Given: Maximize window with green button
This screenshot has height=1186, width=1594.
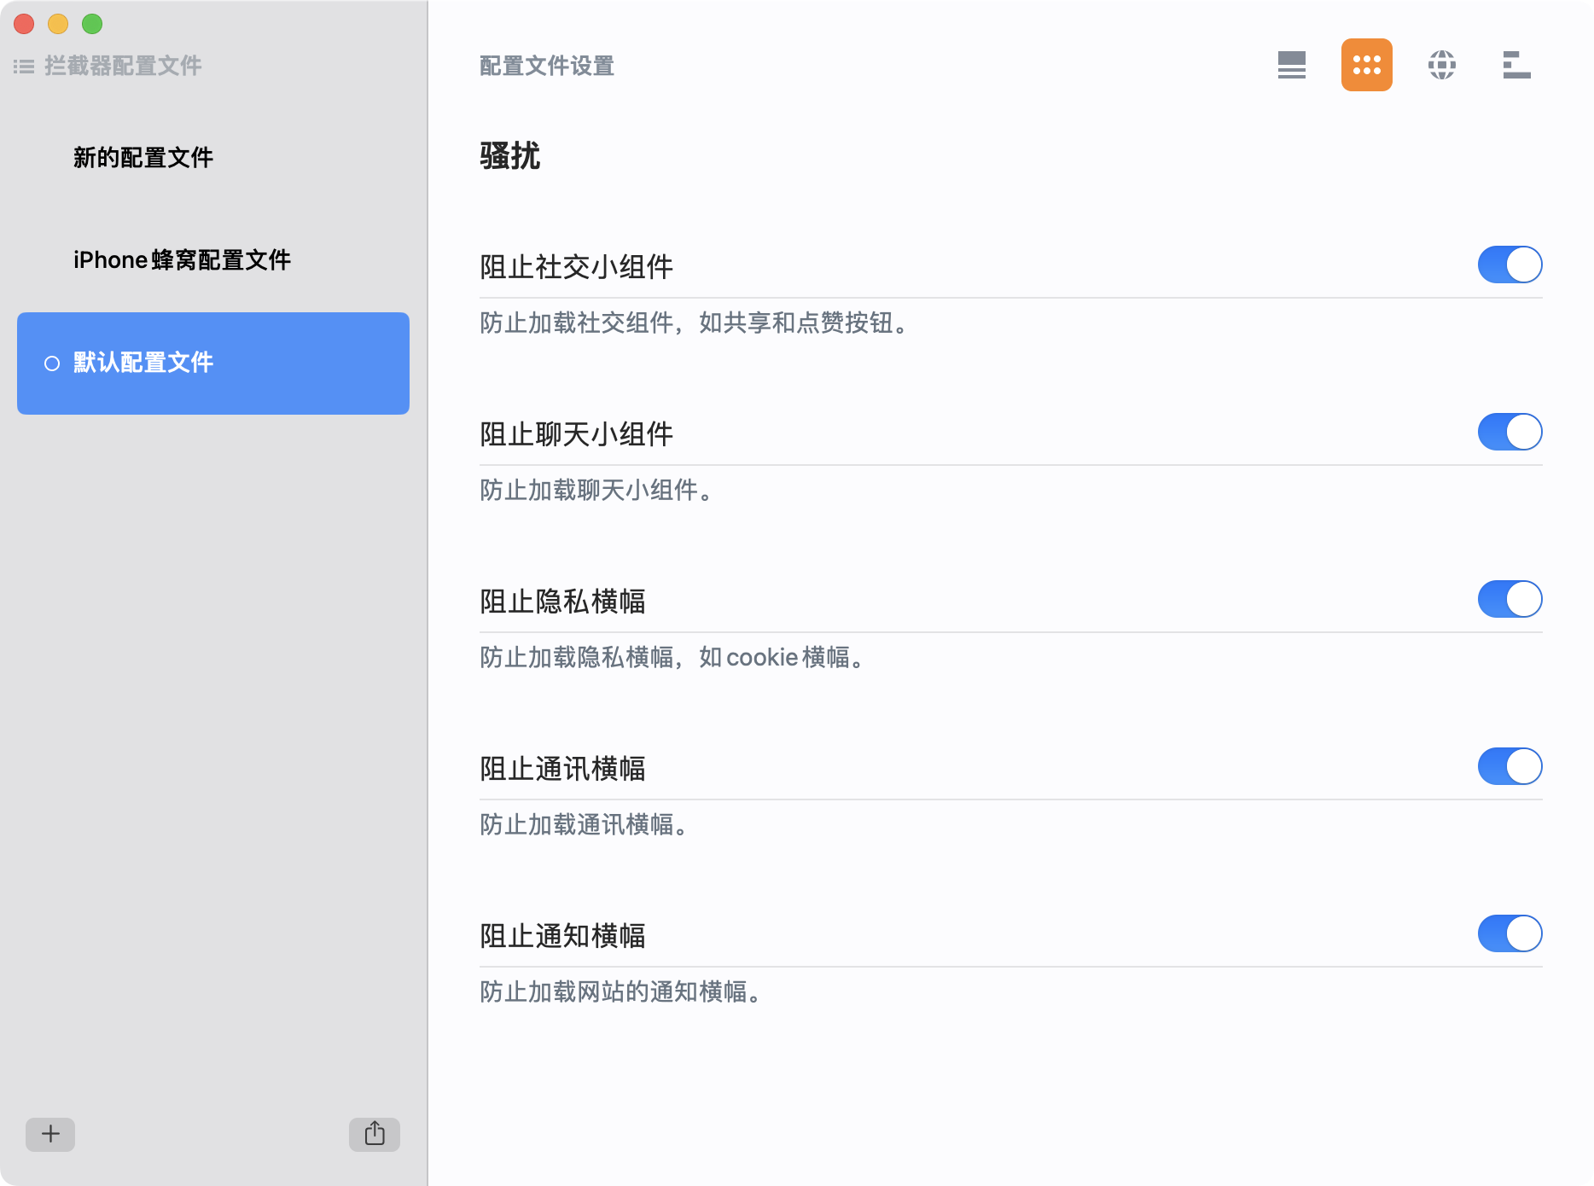Looking at the screenshot, I should (x=92, y=24).
